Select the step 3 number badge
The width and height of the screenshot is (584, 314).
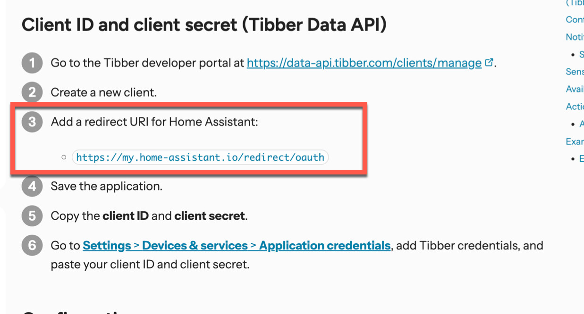[x=32, y=122]
